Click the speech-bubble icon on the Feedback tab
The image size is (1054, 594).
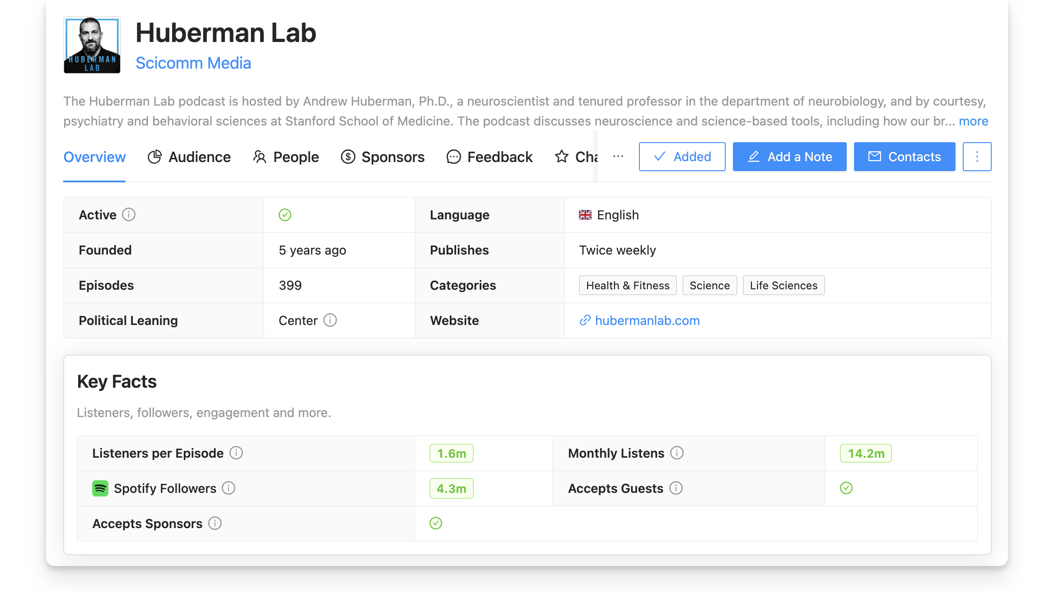[x=453, y=157]
